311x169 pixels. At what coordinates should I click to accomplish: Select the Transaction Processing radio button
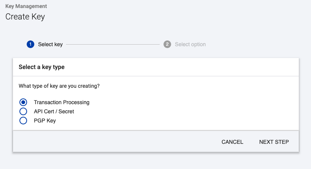tap(23, 102)
